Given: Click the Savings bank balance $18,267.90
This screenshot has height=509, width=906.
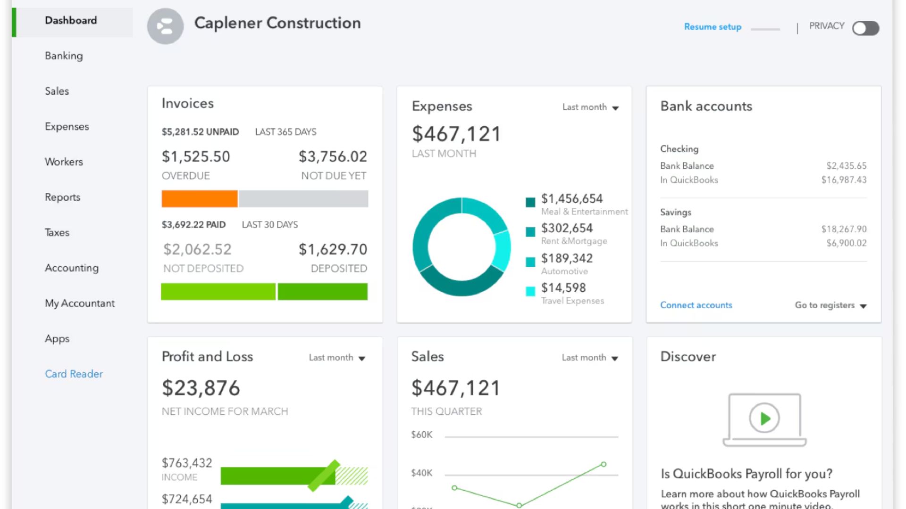Looking at the screenshot, I should [844, 229].
